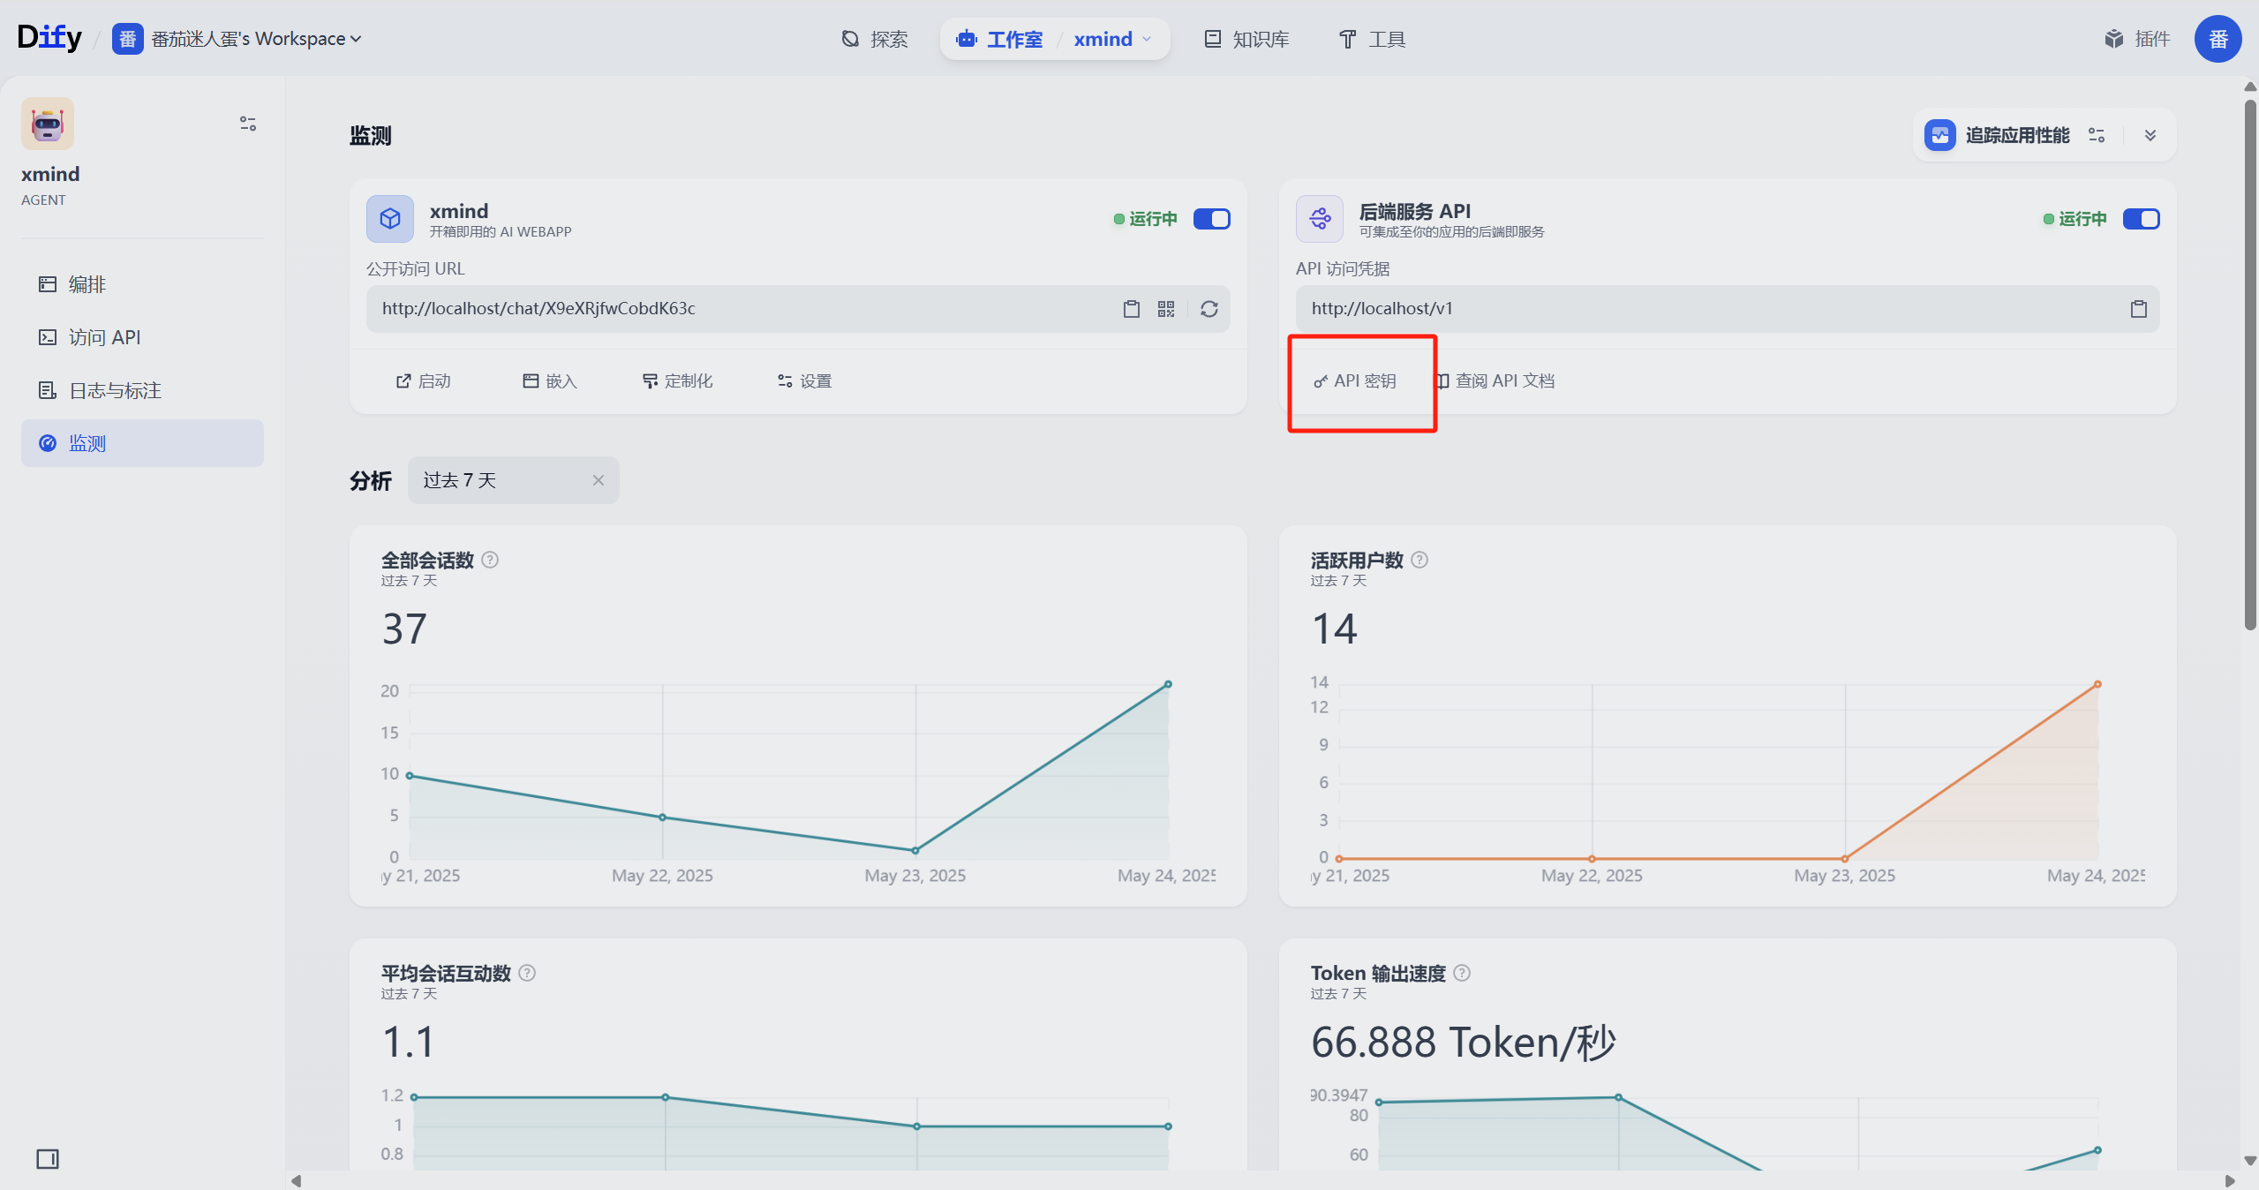
Task: Show QR code for public URL
Action: click(1166, 309)
